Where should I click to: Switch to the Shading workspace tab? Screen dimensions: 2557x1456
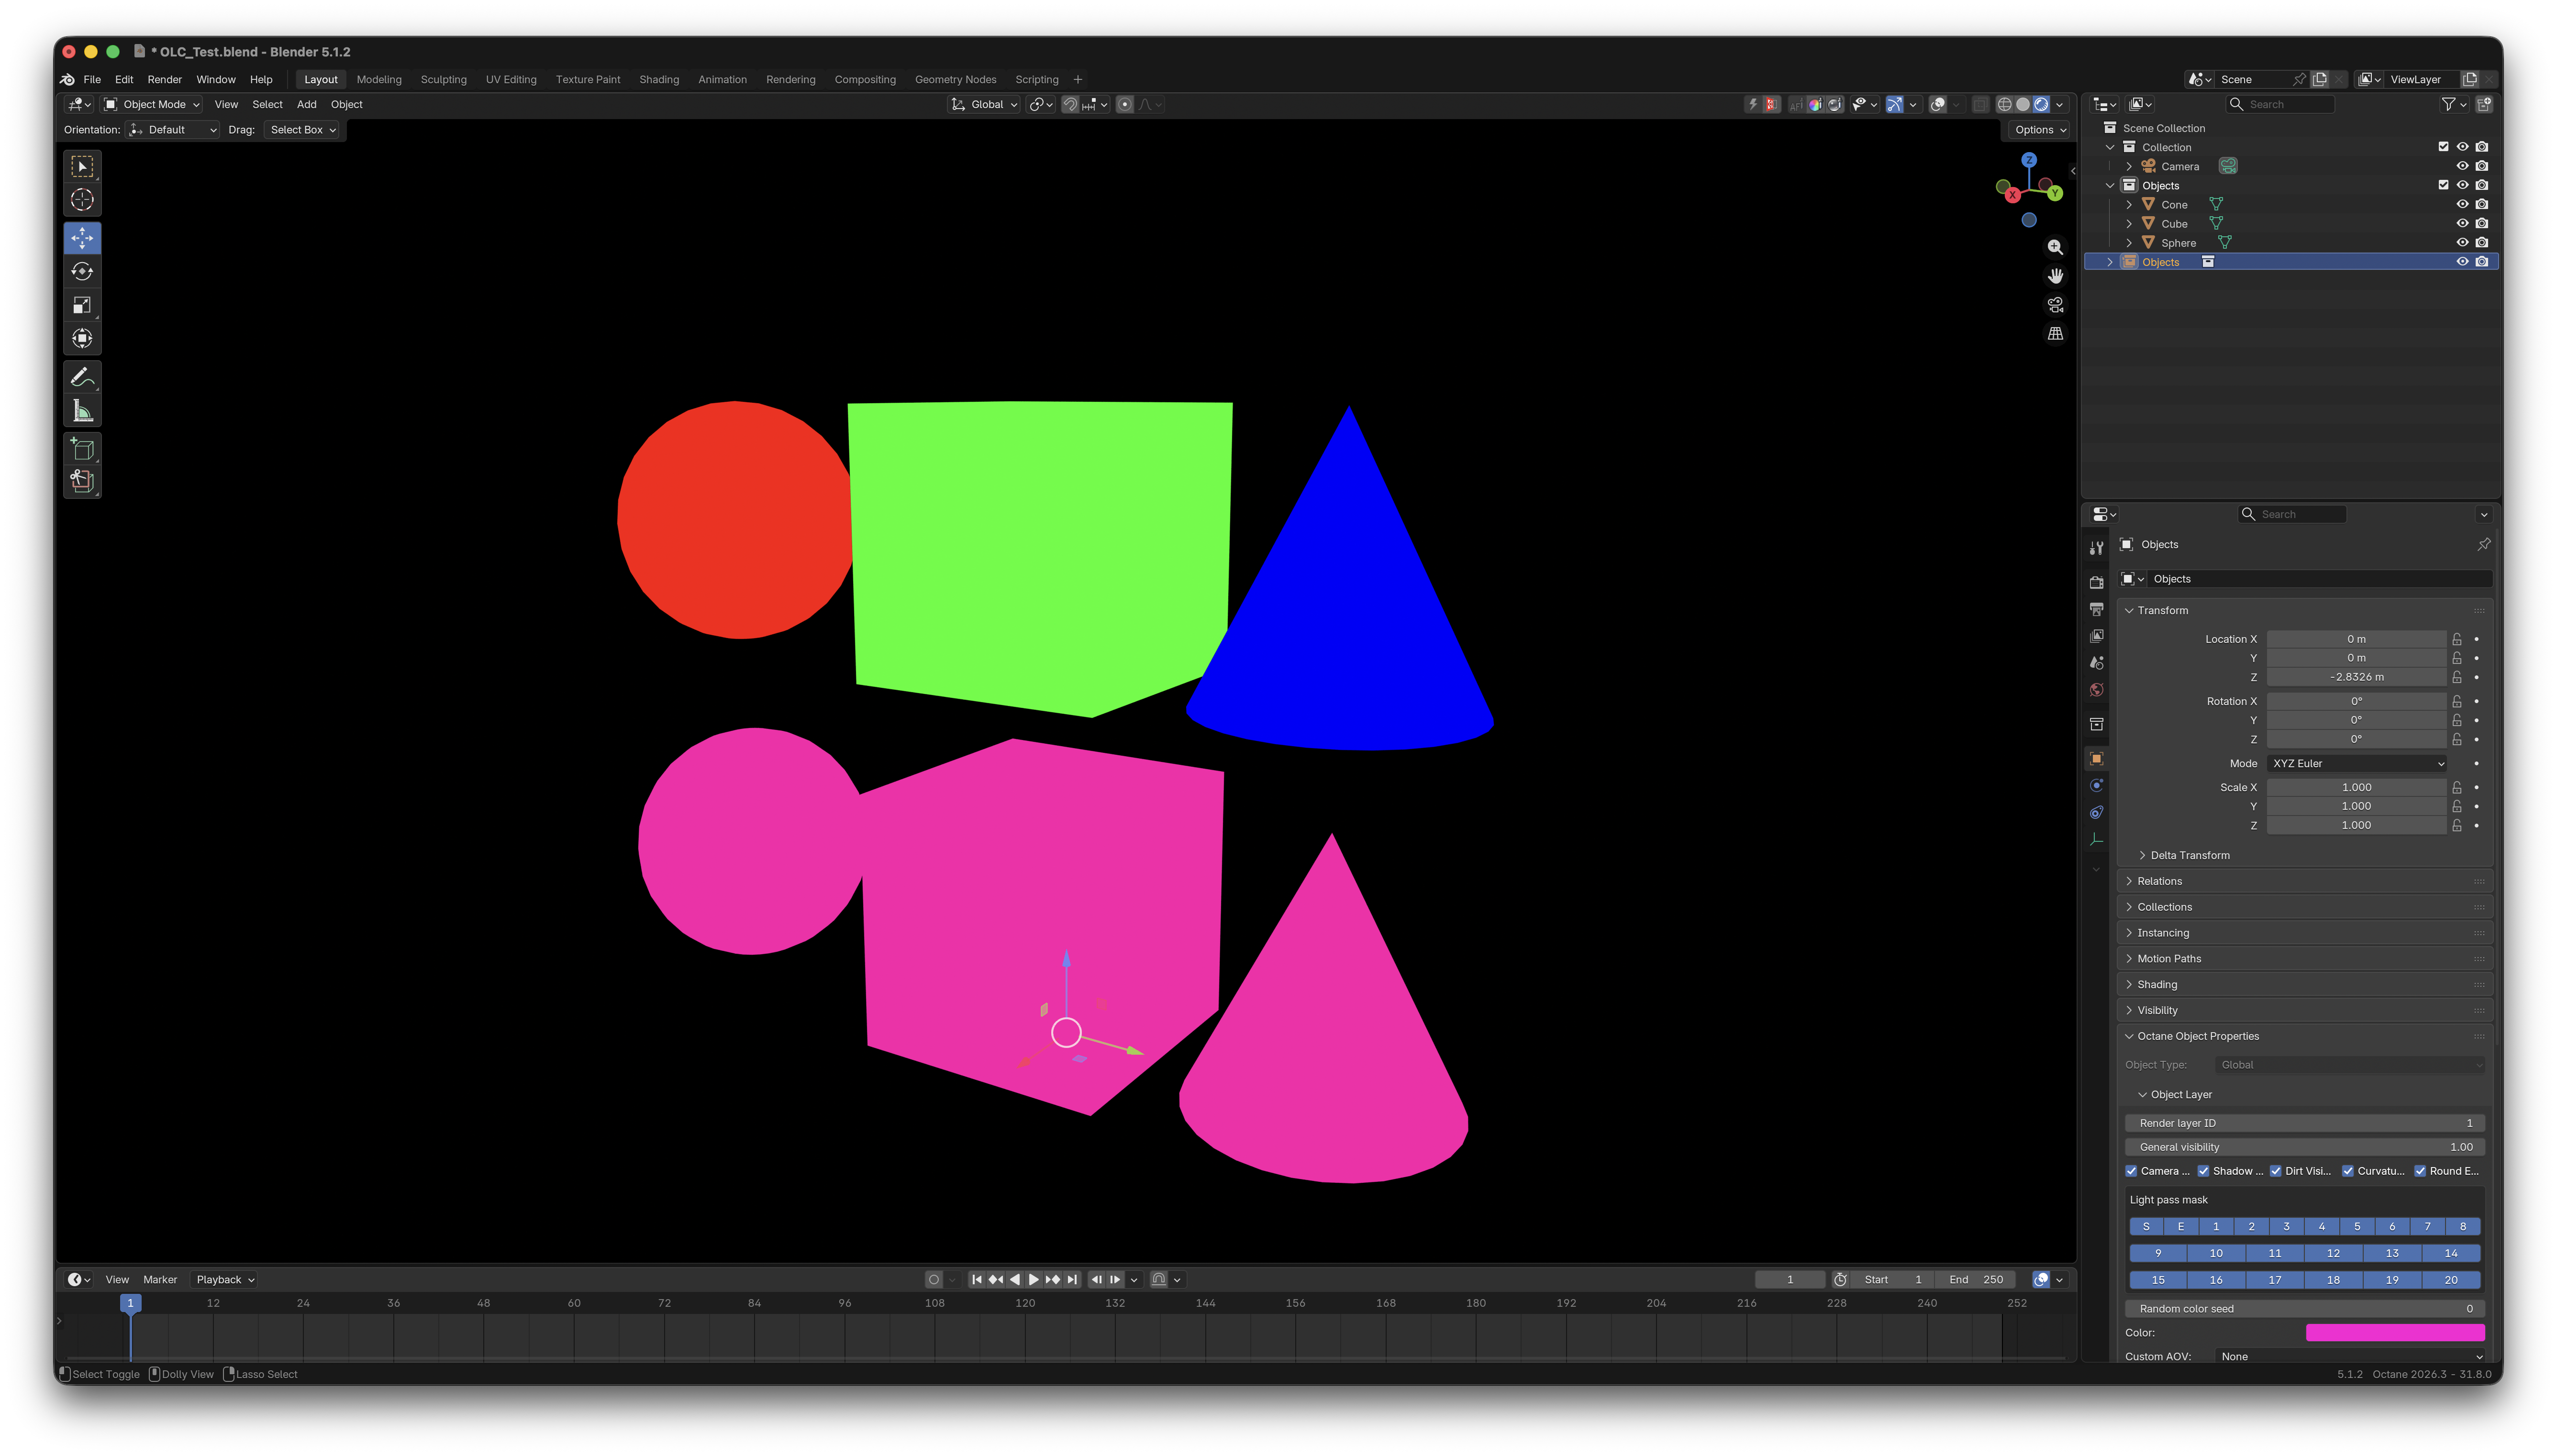click(659, 79)
